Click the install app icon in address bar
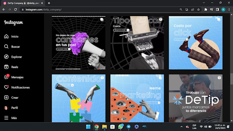Image resolution: width=233 pixels, height=131 pixels. 187,10
